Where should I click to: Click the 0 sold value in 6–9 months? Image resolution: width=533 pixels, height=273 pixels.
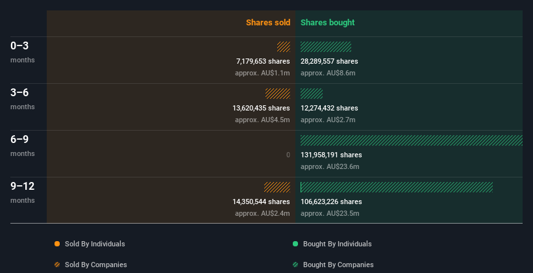288,155
